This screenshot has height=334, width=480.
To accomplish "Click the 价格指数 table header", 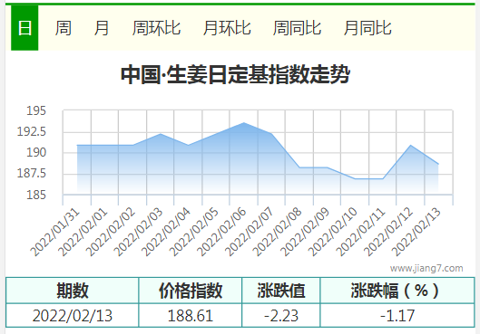I will [191, 291].
